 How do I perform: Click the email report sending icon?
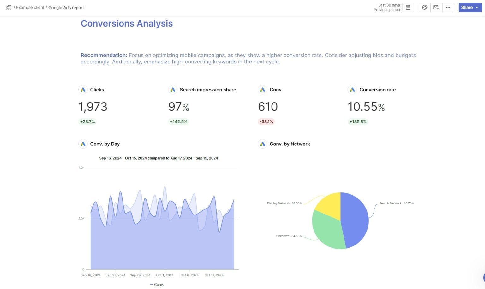tap(436, 7)
